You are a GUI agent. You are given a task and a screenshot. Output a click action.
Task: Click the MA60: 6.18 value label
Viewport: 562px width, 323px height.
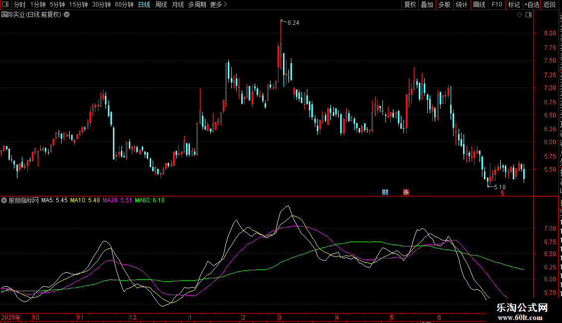(x=150, y=200)
